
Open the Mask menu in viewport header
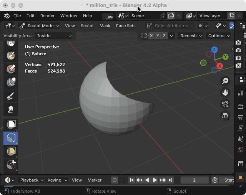click(105, 26)
